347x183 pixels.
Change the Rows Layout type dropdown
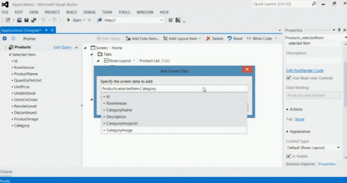[x=134, y=61]
